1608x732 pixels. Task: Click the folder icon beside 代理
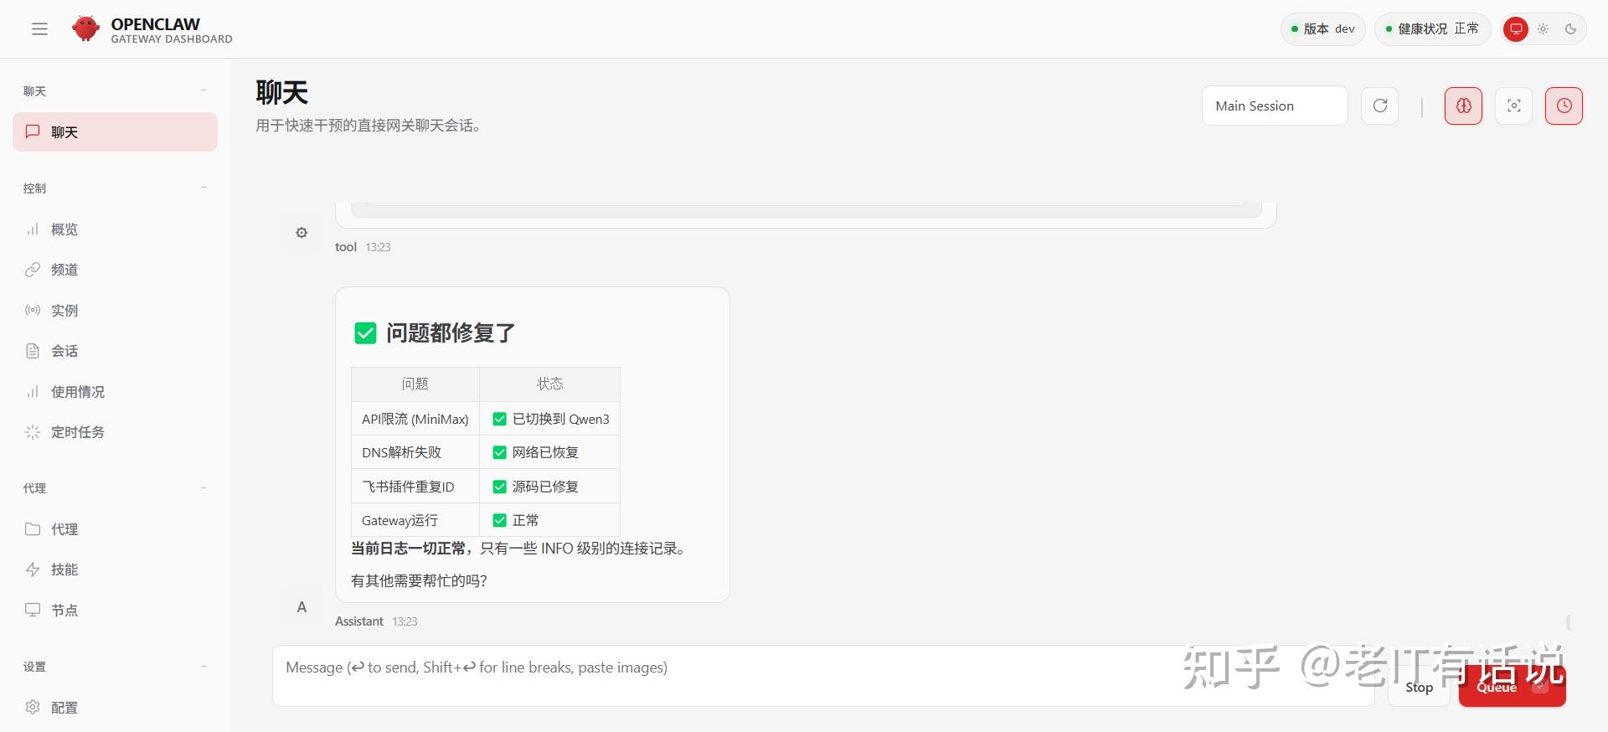[x=33, y=528]
